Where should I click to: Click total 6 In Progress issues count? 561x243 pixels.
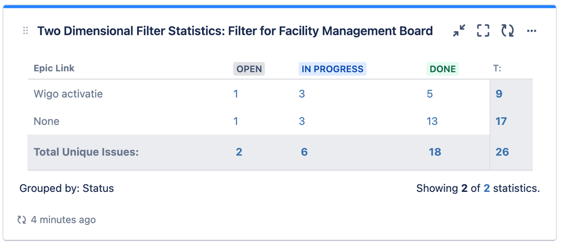coord(304,152)
